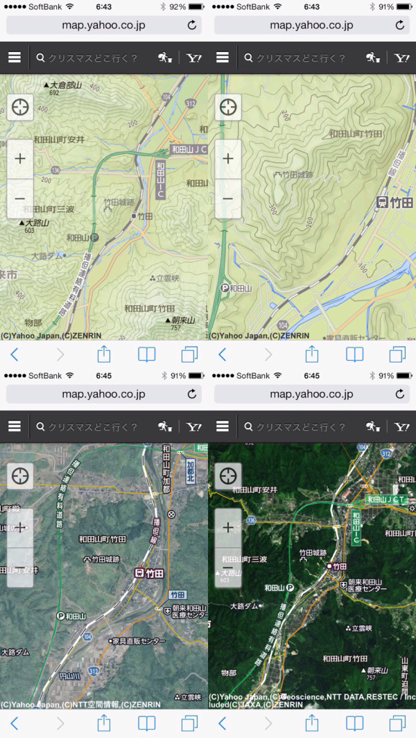Open bookmarks in bottom-right Safari toolbar
Screen dimensions: 416x738
click(x=355, y=723)
